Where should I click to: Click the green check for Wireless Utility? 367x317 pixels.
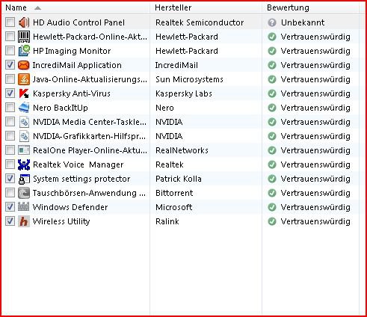pos(272,221)
